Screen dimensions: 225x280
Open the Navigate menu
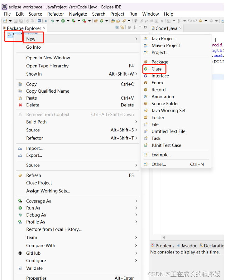[78, 14]
